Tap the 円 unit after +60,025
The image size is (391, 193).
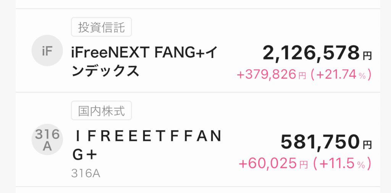point(304,165)
